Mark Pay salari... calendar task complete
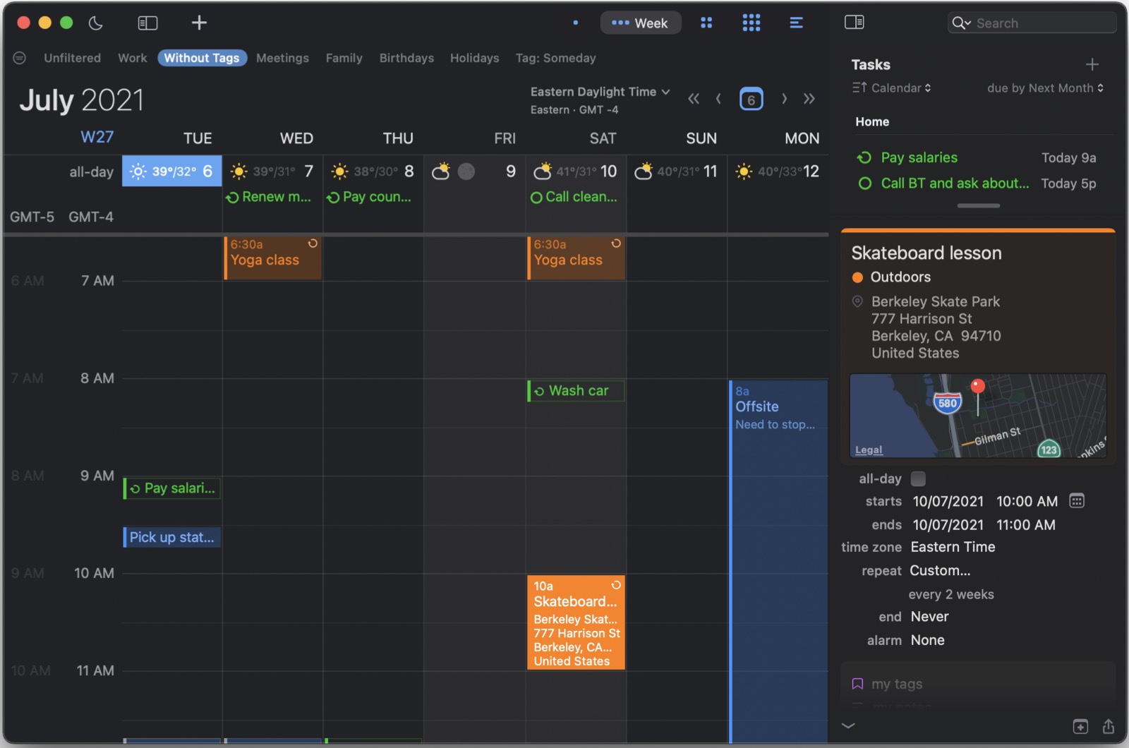Image resolution: width=1129 pixels, height=748 pixels. [135, 488]
